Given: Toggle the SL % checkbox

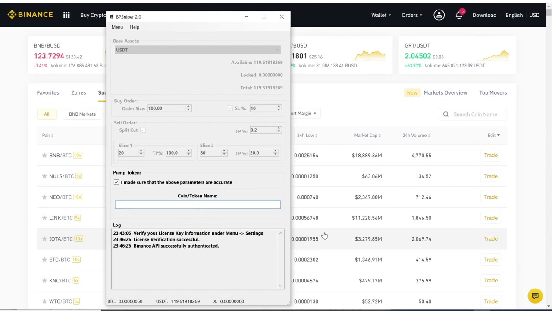Looking at the screenshot, I should pyautogui.click(x=230, y=108).
